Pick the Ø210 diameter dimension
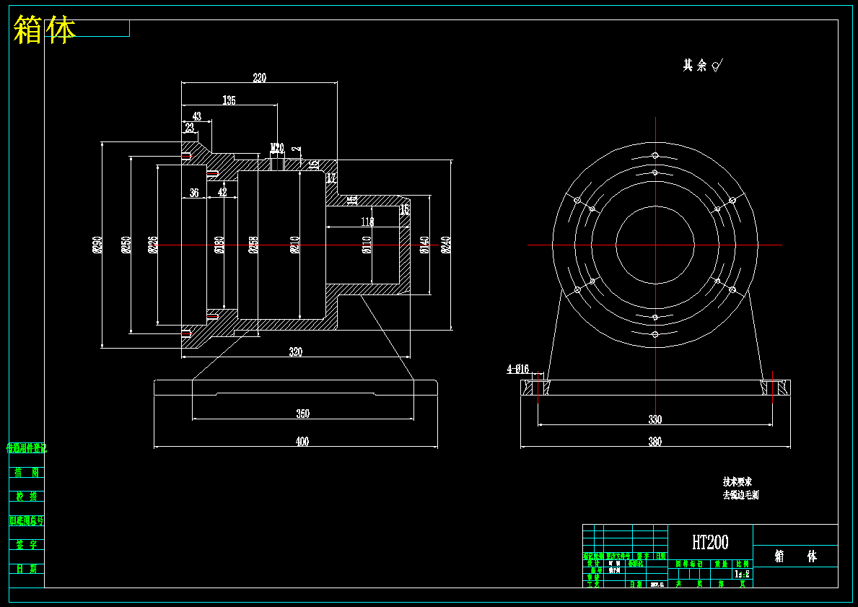Viewport: 858px width, 607px height. (295, 245)
